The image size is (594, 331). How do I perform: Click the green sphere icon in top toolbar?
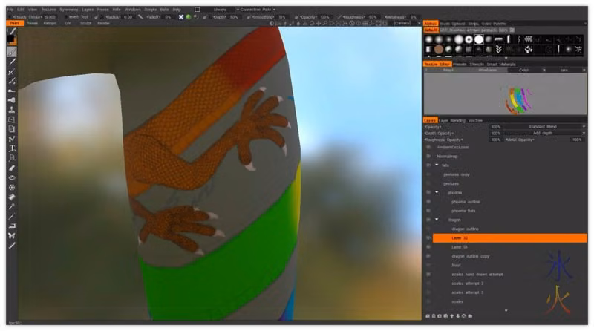(x=189, y=17)
